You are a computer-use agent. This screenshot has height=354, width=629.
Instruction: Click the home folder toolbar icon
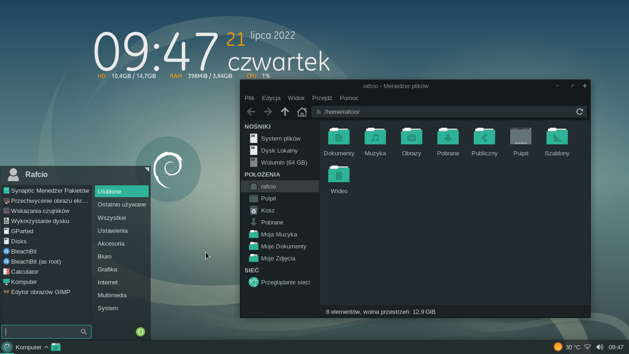click(302, 112)
